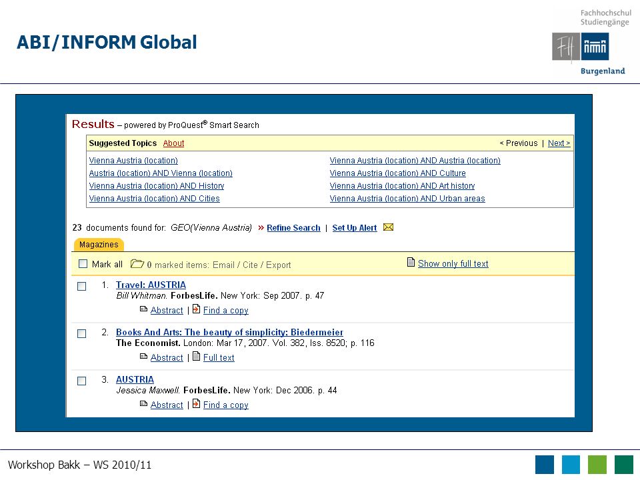The image size is (640, 480).
Task: Open Abstract link for The Economist article
Action: click(x=167, y=357)
